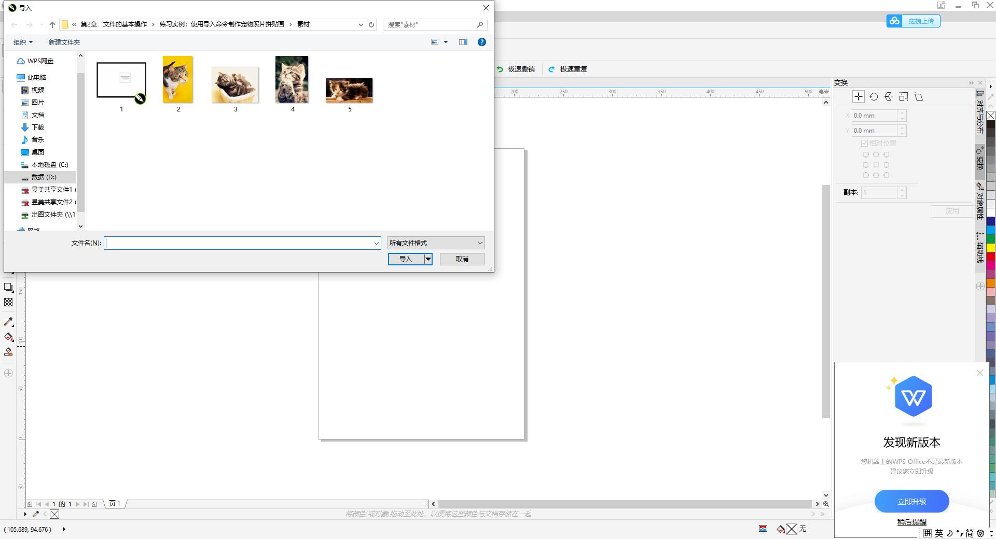Click the color palette eyedropper at top
Viewport: 996px width, 539px height.
coord(991,97)
